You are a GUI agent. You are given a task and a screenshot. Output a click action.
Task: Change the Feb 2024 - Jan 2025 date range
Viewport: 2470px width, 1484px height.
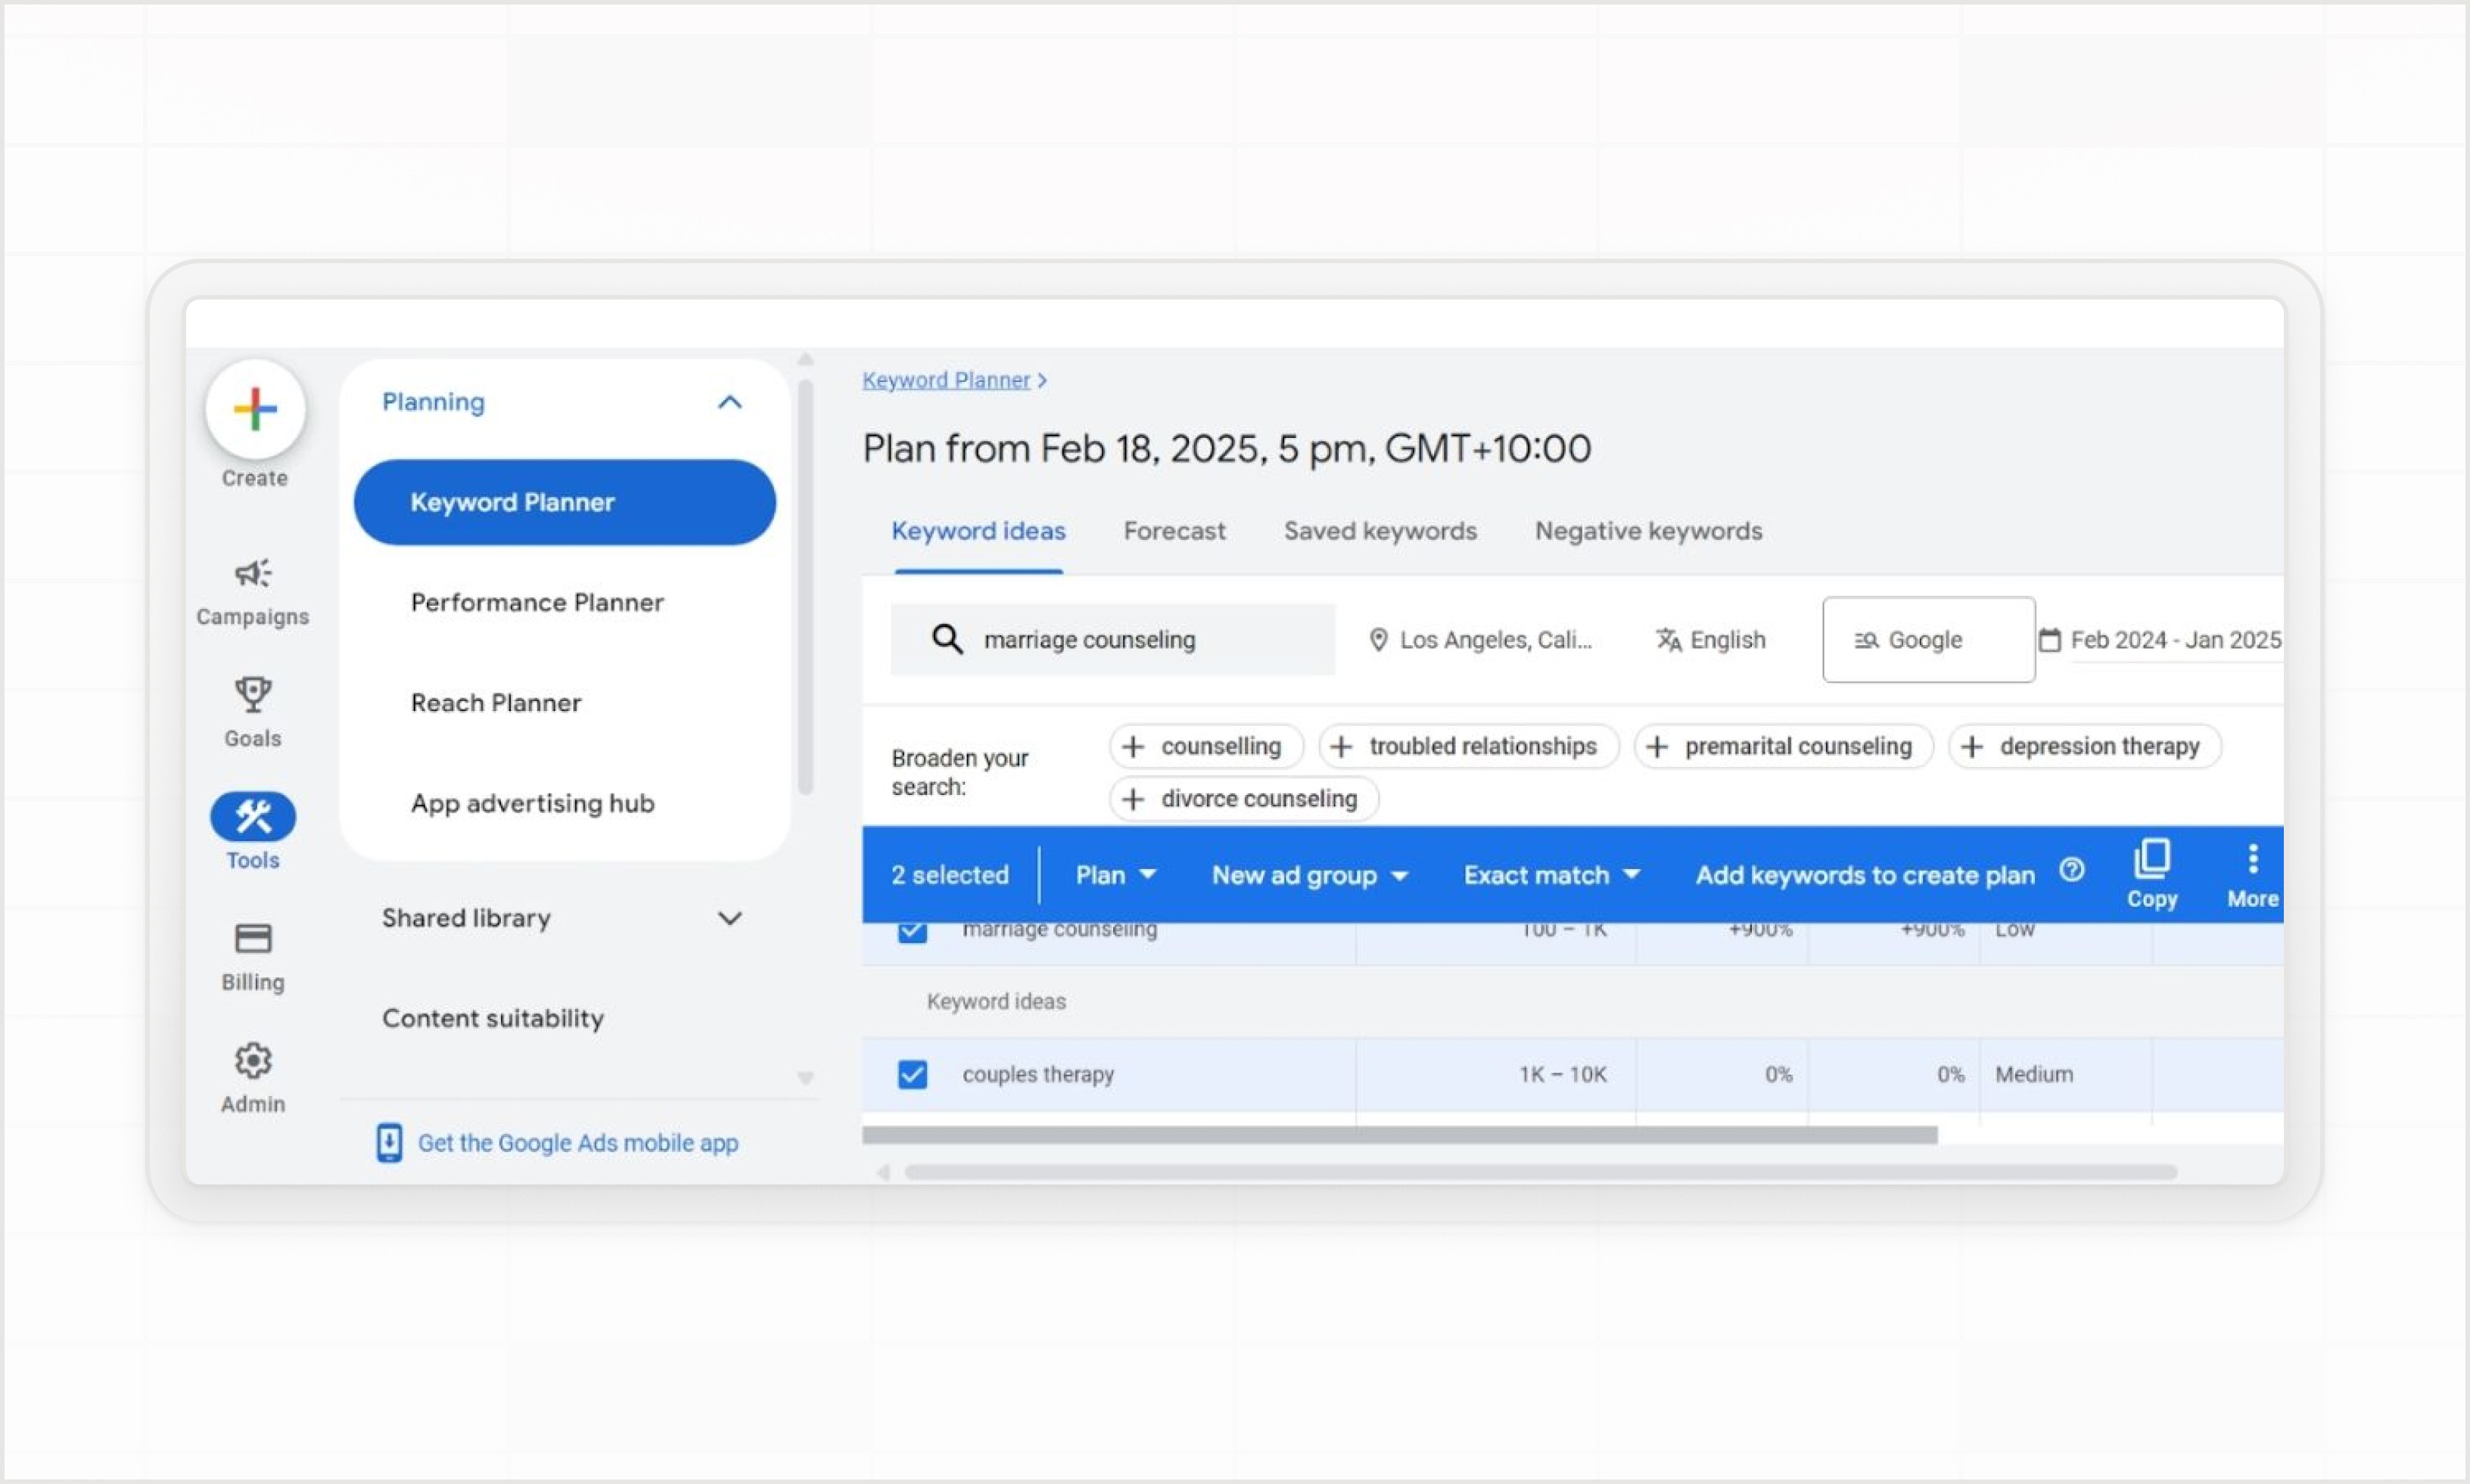coord(2175,640)
